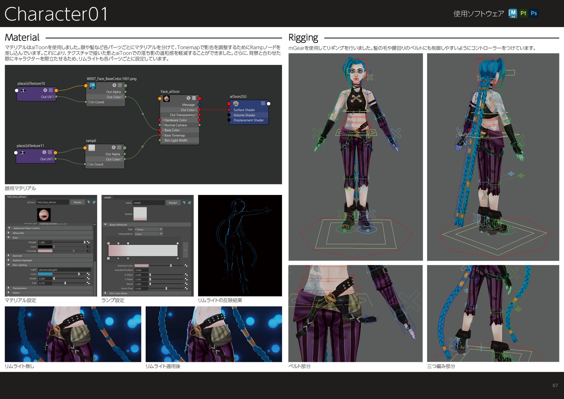564x399 pixels.
Task: Delete the rightmost ramp color handle
Action: pos(178,259)
